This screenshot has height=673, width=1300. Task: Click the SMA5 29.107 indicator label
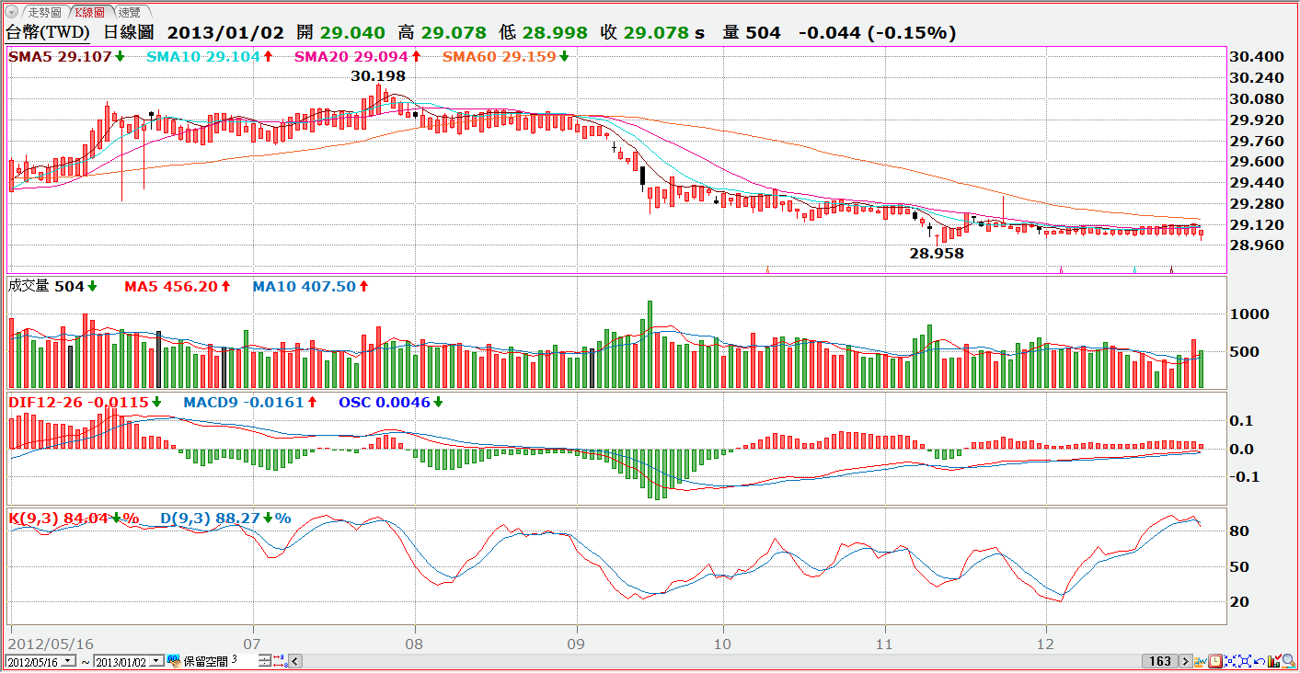66,56
